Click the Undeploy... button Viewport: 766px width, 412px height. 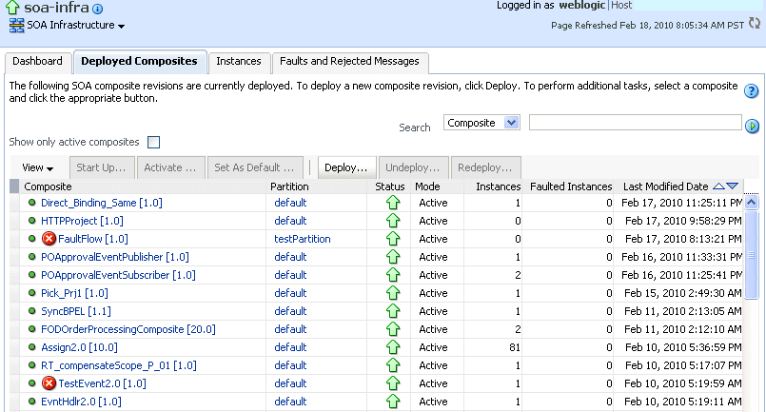[413, 167]
